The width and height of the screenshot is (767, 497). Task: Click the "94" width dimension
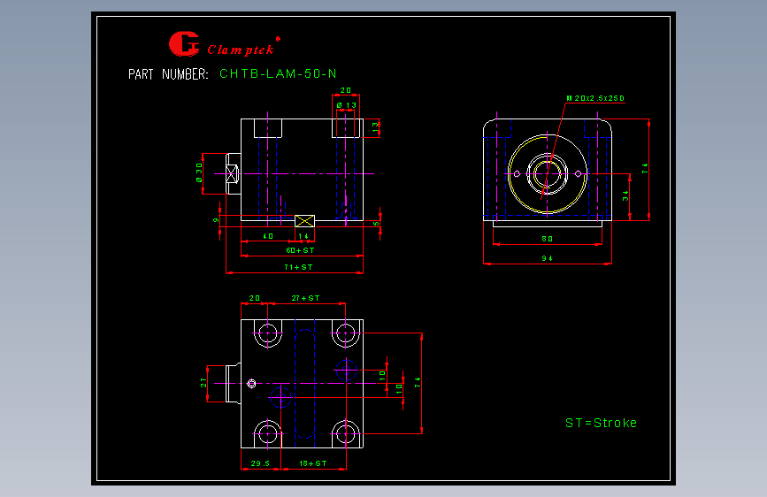tap(548, 258)
